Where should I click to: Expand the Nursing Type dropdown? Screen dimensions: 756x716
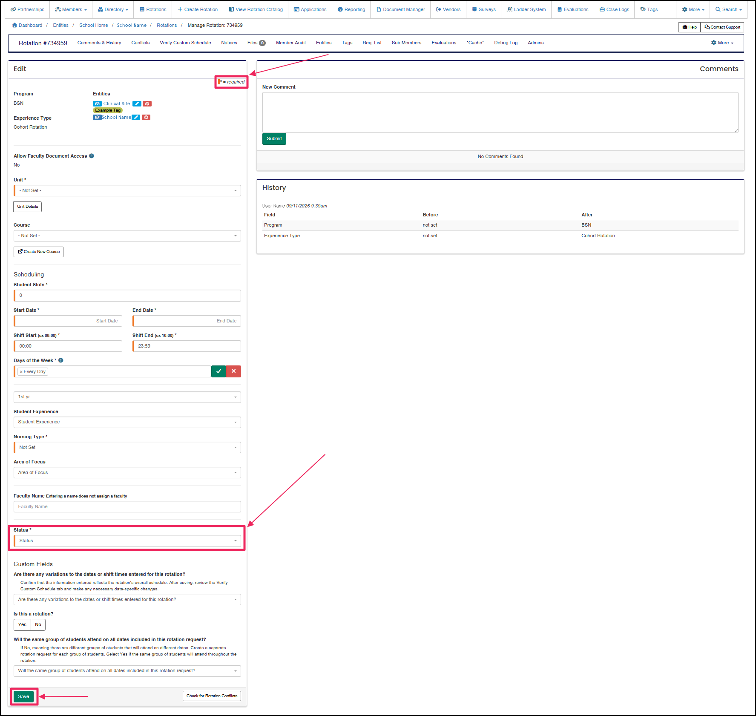pyautogui.click(x=127, y=448)
